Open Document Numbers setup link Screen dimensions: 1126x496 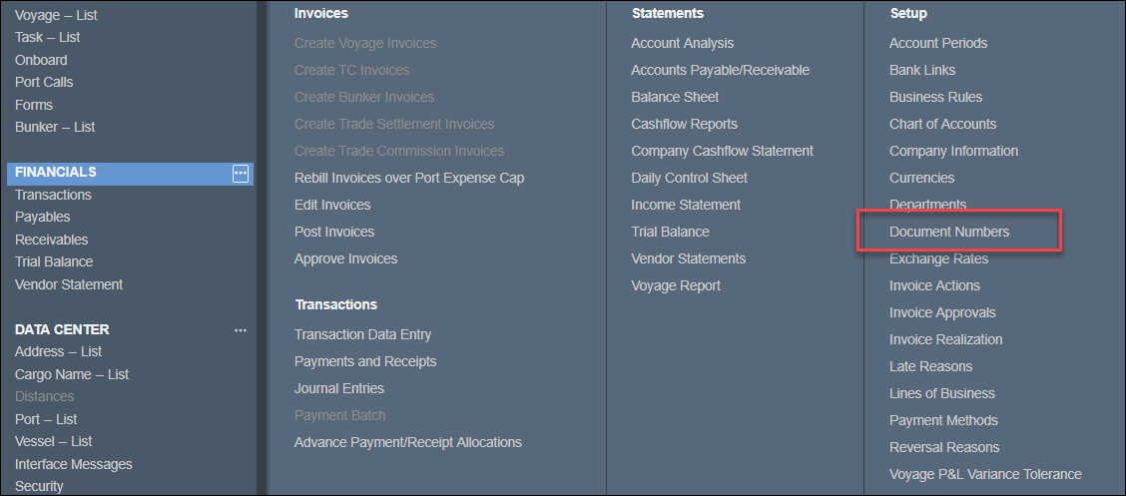tap(948, 232)
